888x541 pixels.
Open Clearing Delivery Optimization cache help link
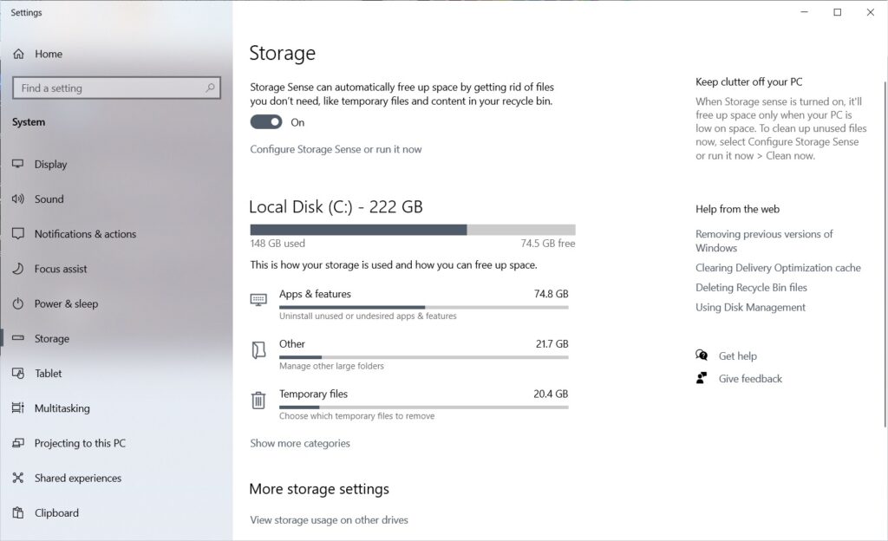(778, 268)
